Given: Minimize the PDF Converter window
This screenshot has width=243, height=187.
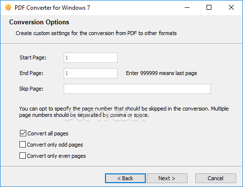Looking at the screenshot, I should click(x=187, y=7).
